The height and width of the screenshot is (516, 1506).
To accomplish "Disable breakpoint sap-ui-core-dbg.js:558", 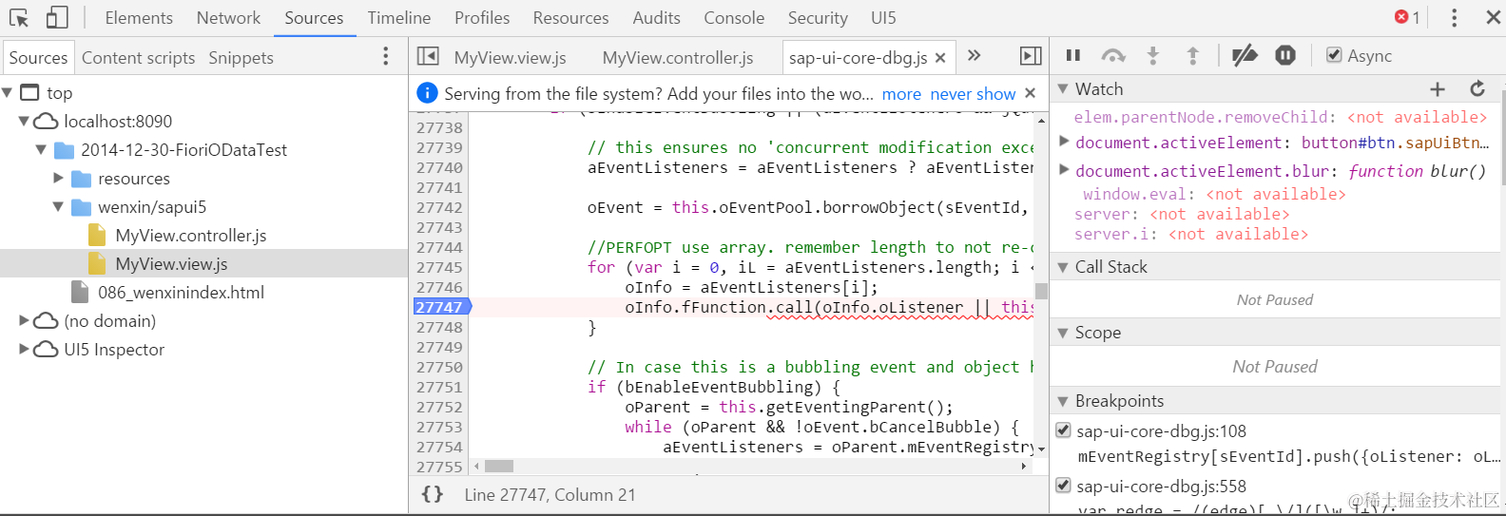I will tap(1063, 486).
